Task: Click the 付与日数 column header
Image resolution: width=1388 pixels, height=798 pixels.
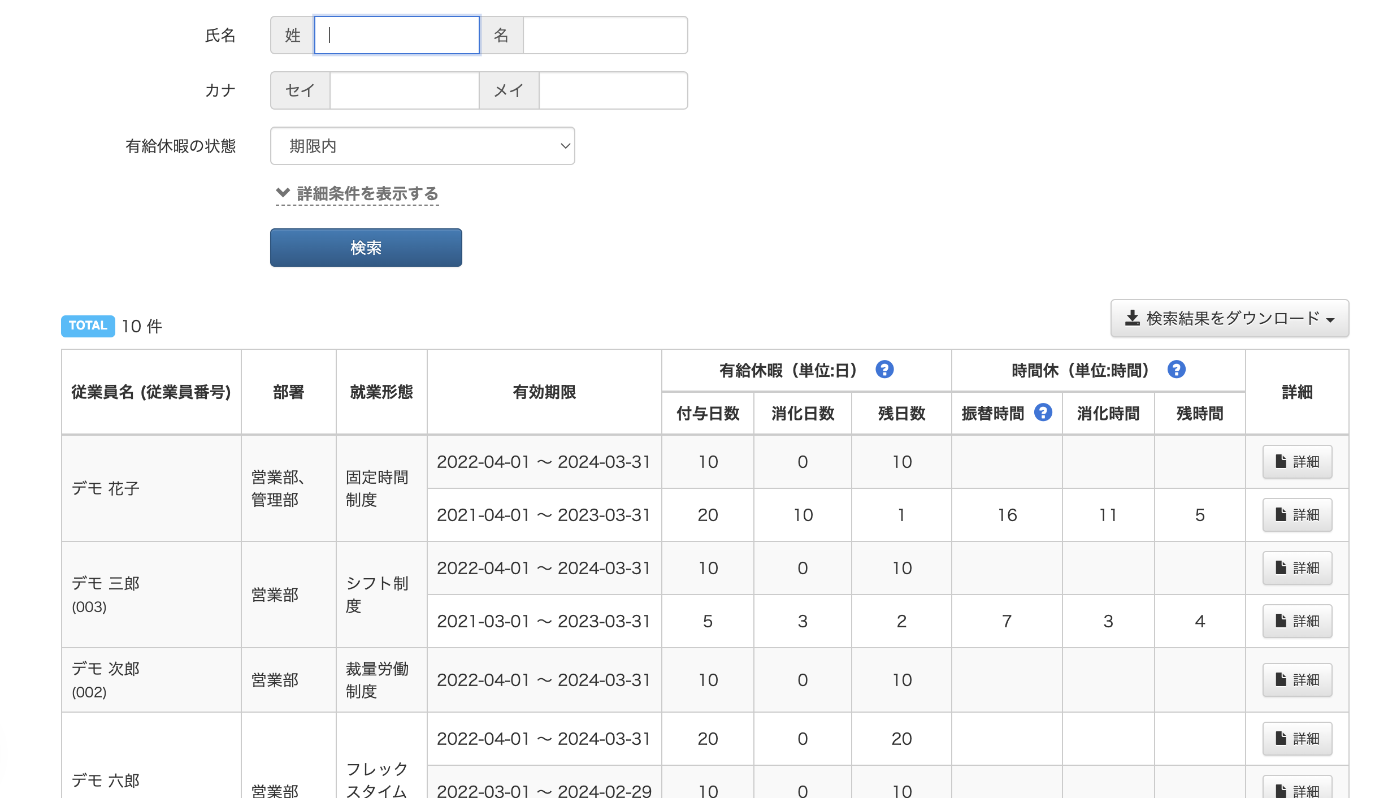Action: (x=708, y=414)
